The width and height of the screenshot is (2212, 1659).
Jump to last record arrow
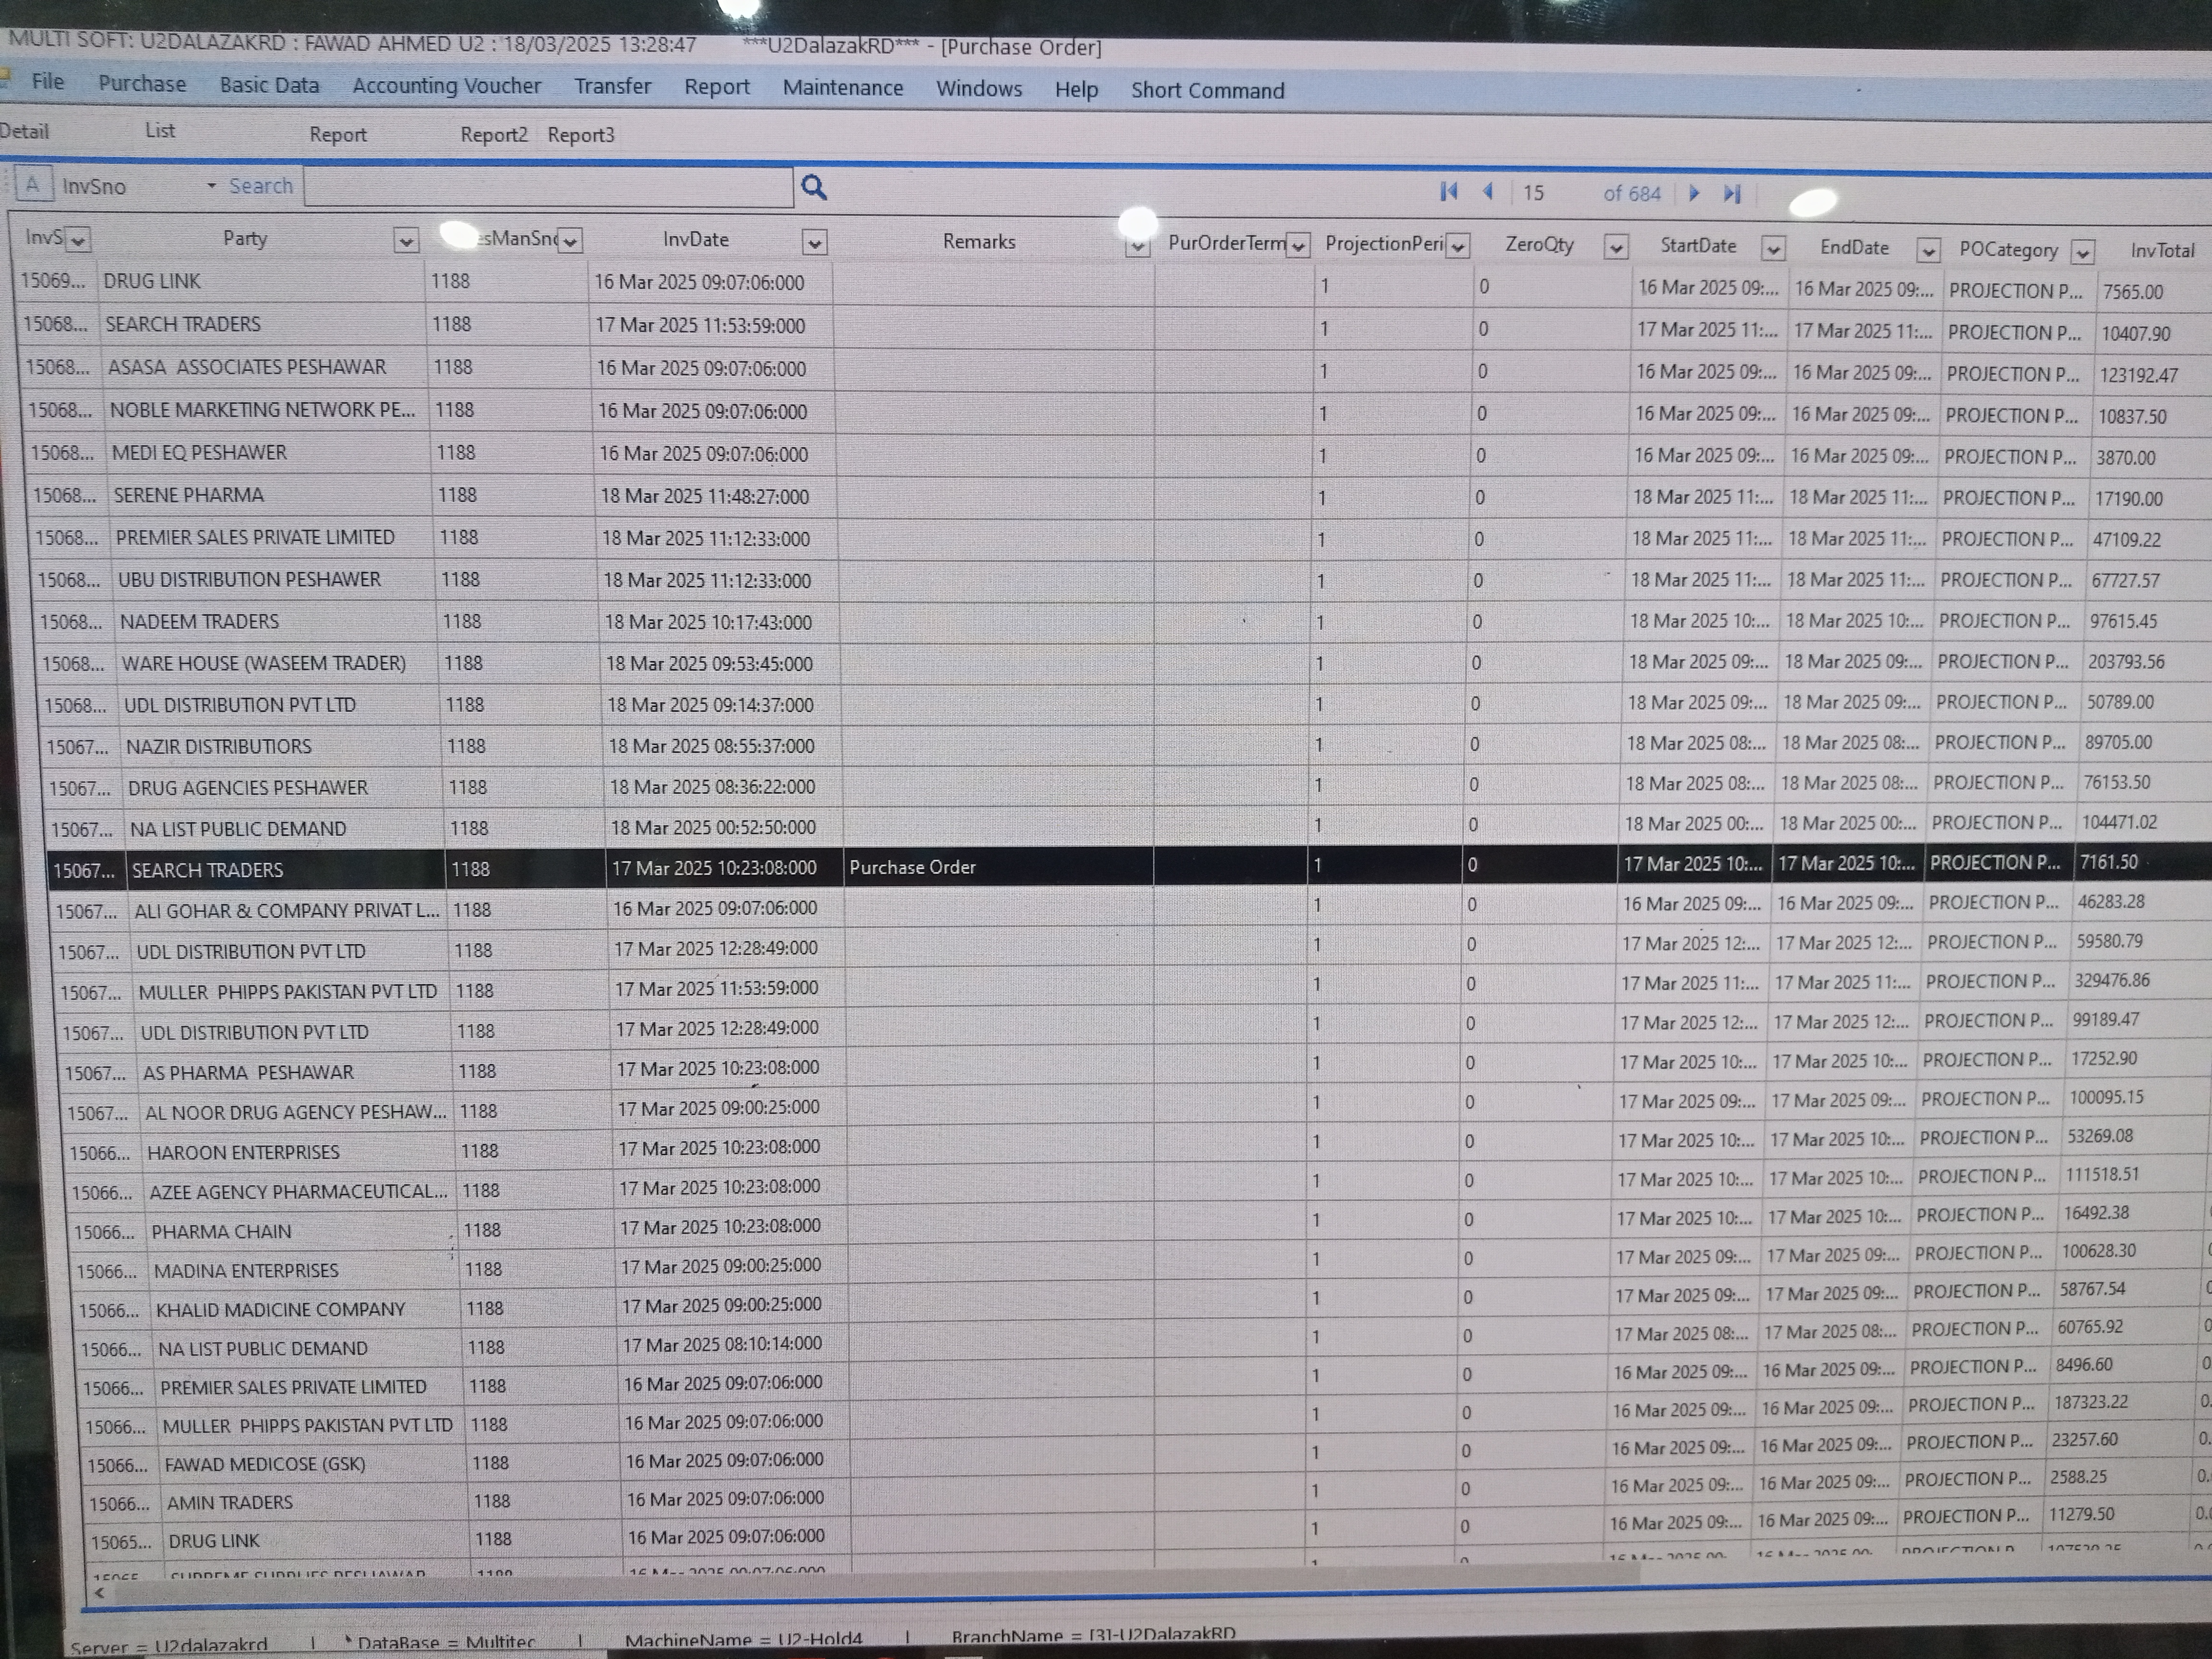(1732, 194)
